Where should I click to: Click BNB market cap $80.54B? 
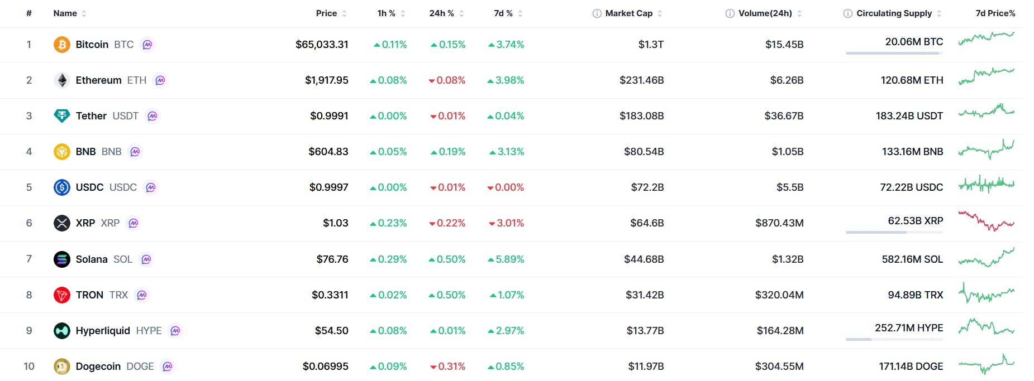pos(644,152)
